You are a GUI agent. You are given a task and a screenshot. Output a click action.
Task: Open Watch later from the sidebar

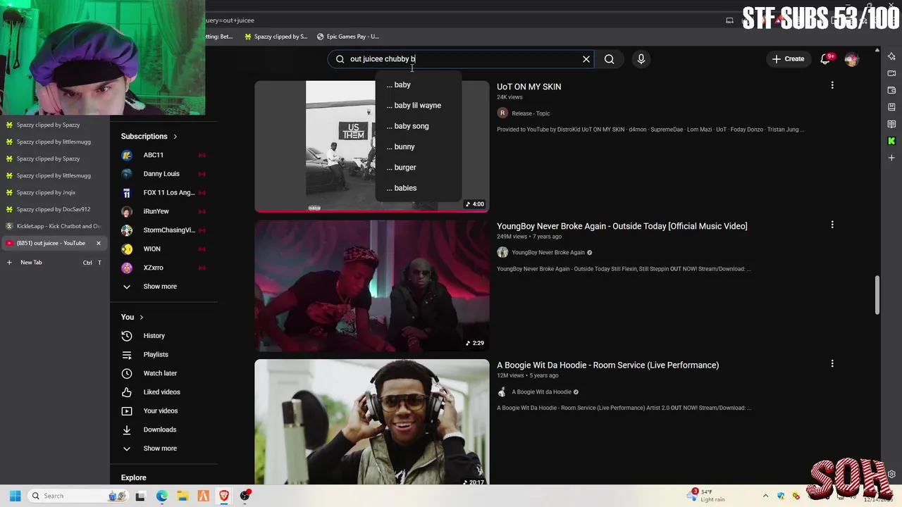point(163,373)
